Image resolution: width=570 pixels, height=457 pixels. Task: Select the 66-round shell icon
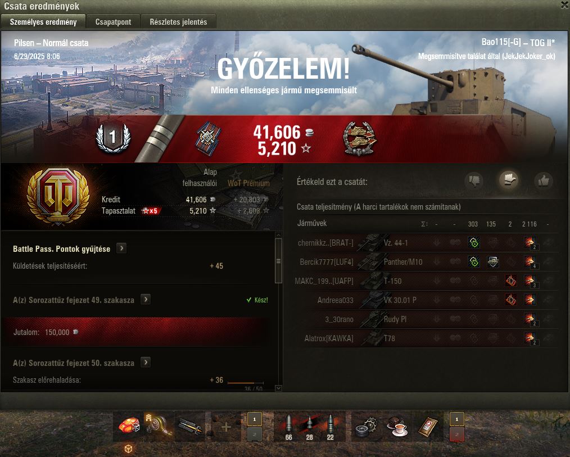click(288, 427)
